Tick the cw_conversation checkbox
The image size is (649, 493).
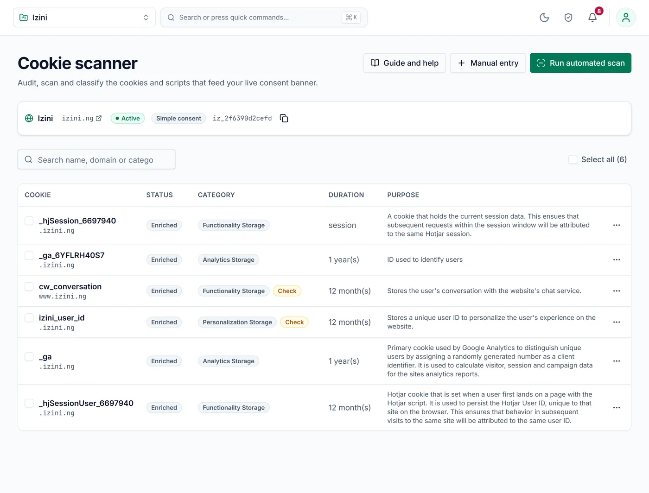pyautogui.click(x=29, y=287)
